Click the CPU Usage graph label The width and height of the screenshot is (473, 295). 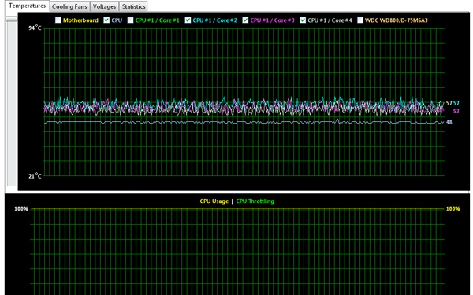214,201
